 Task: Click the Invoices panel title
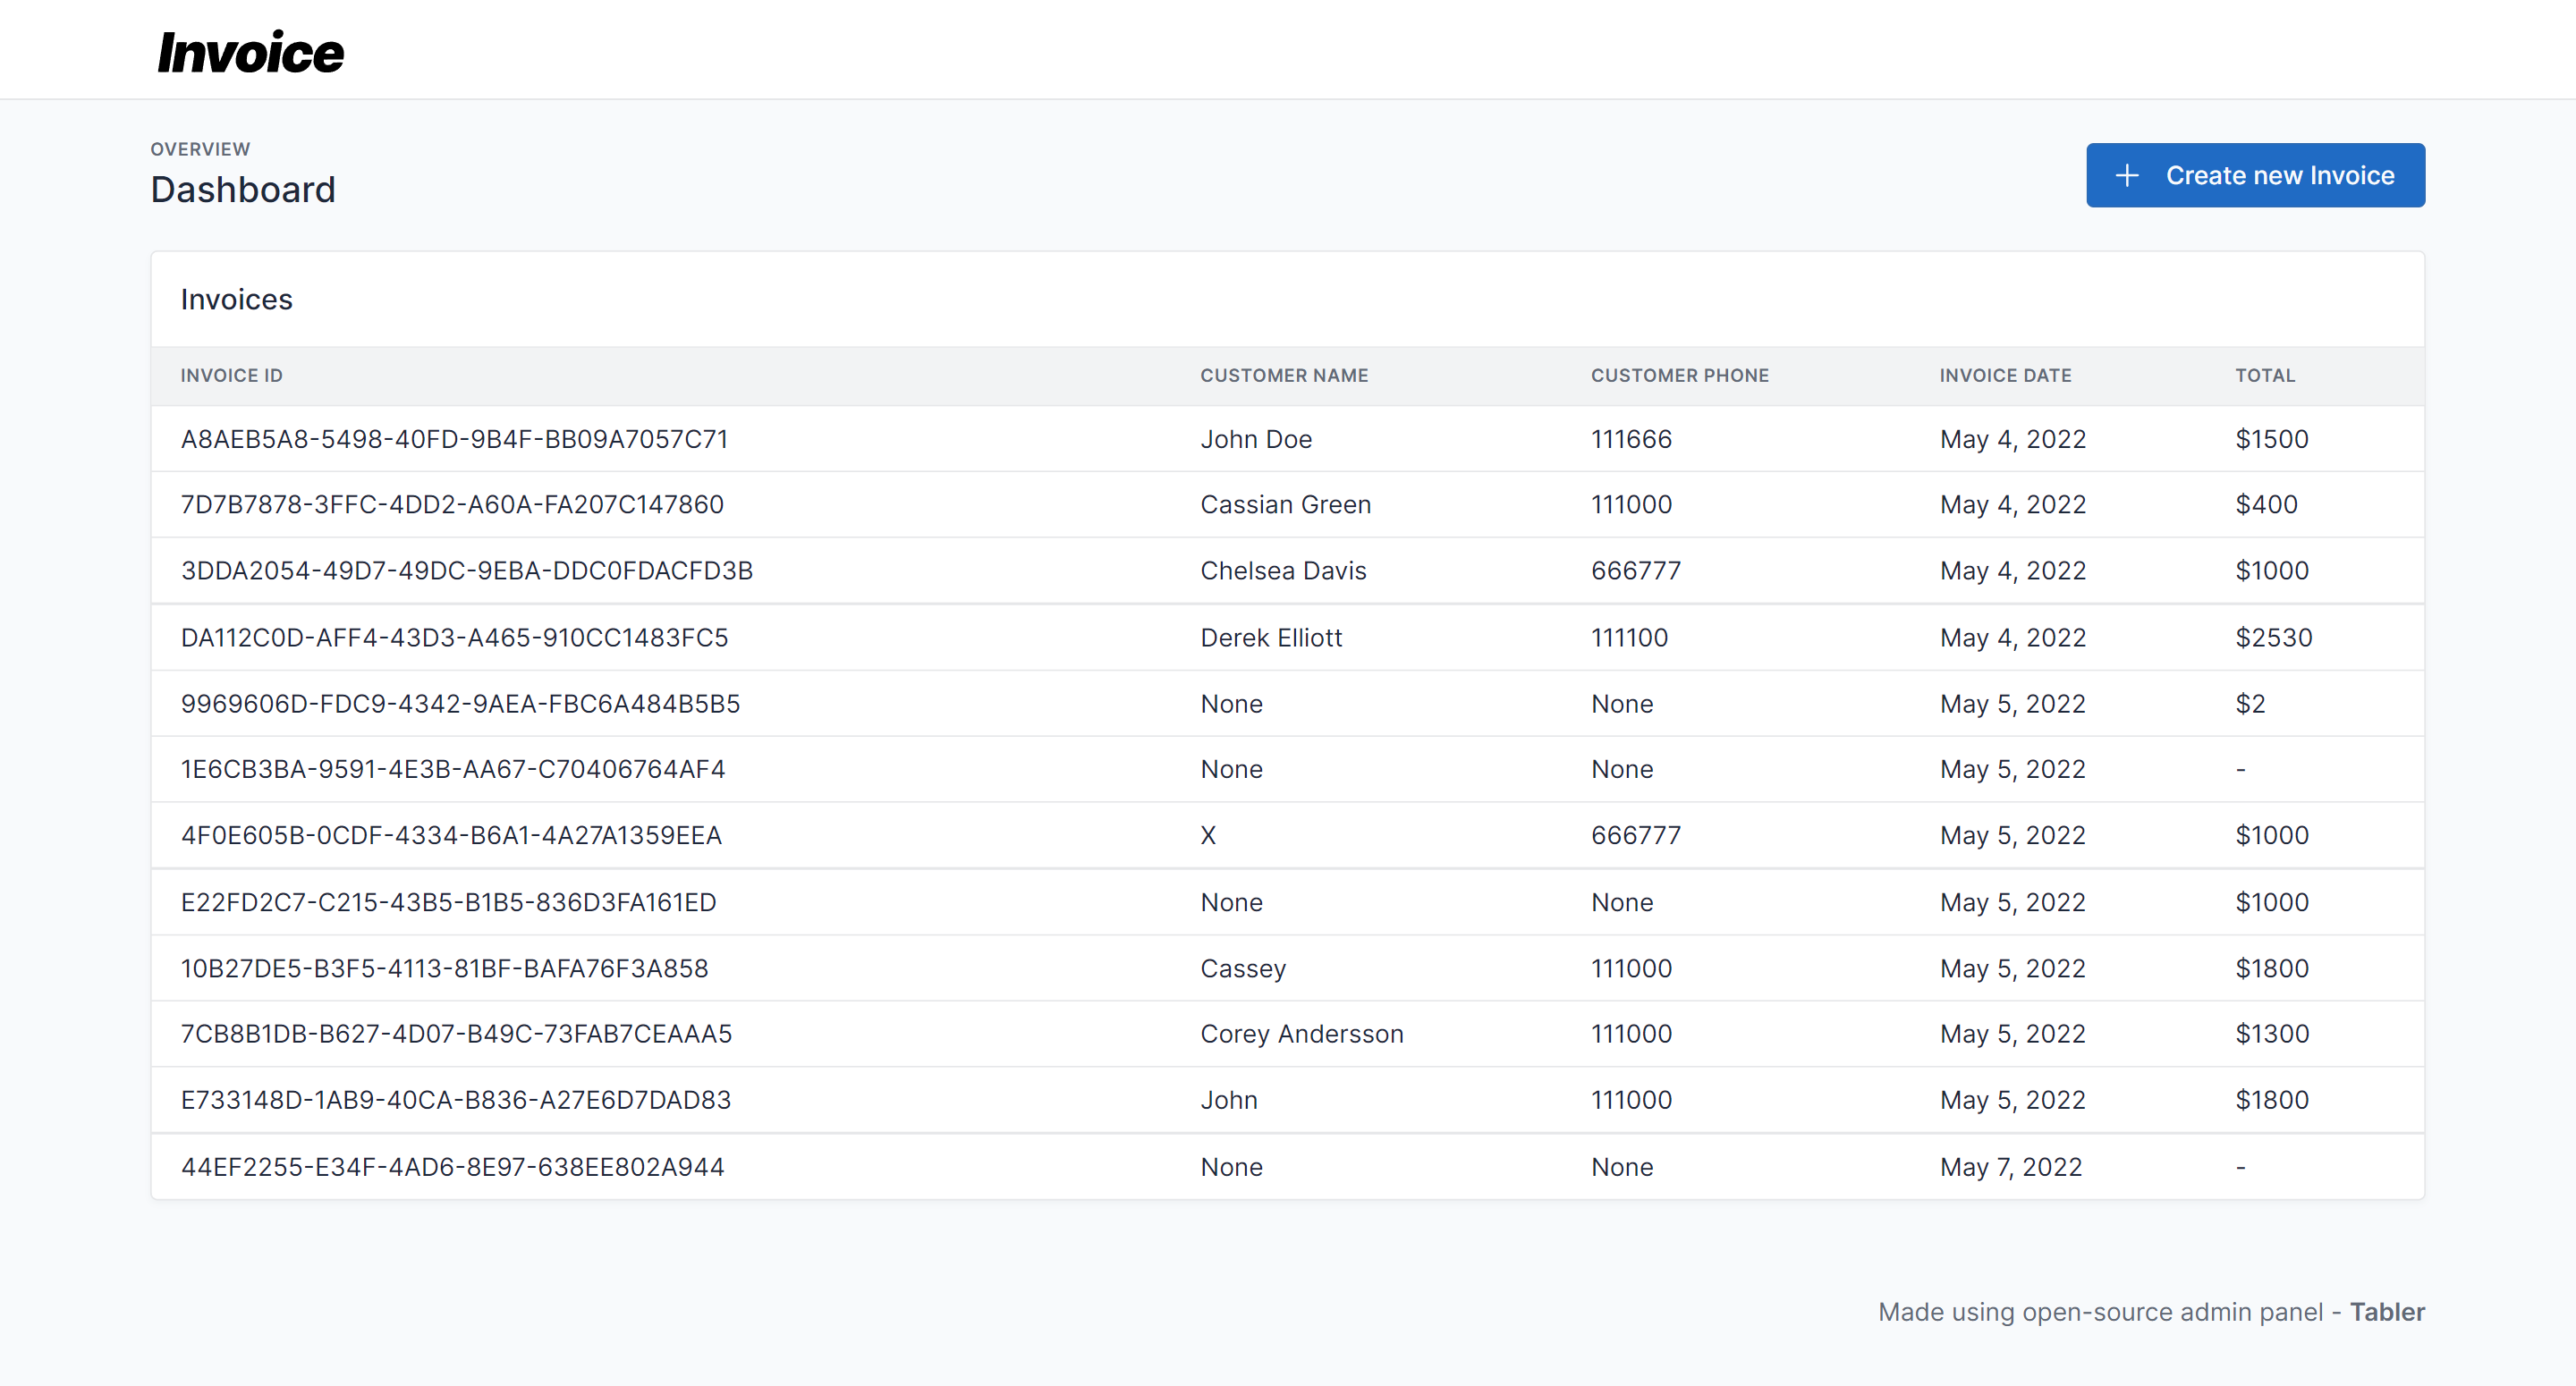236,298
